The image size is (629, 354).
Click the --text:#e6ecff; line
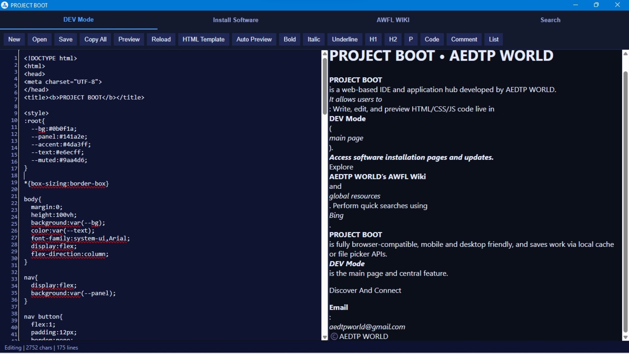pos(58,152)
